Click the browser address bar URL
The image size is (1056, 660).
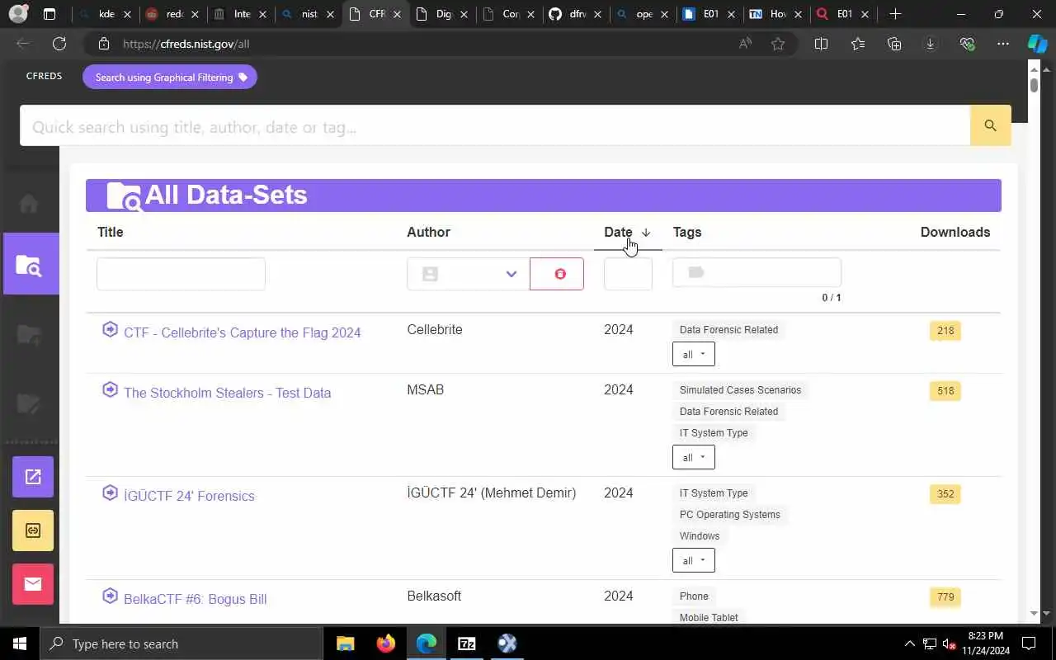click(x=186, y=44)
